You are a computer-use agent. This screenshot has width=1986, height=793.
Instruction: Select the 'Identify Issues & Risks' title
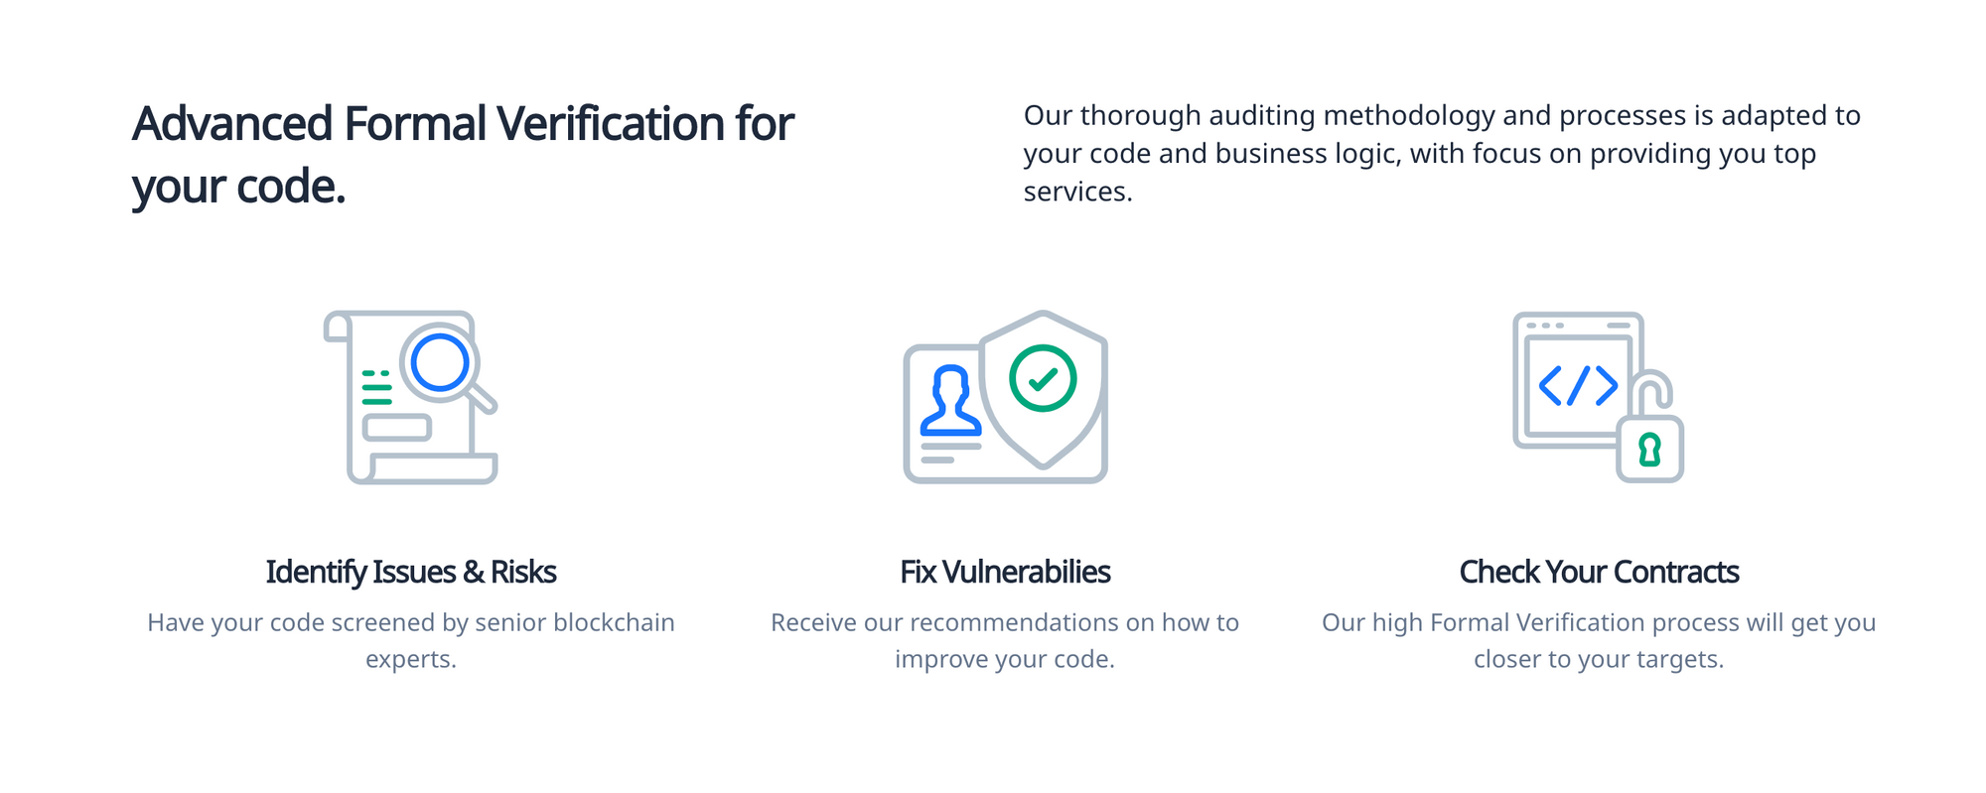(411, 572)
